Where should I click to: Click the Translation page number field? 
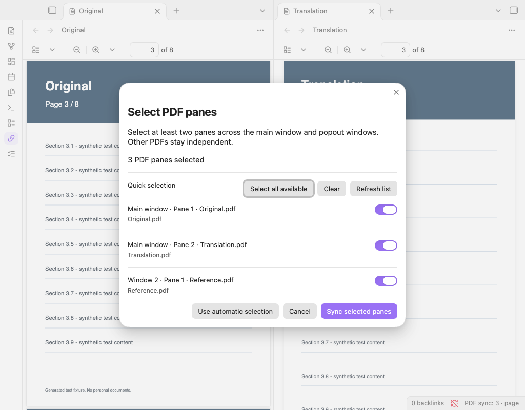point(395,50)
